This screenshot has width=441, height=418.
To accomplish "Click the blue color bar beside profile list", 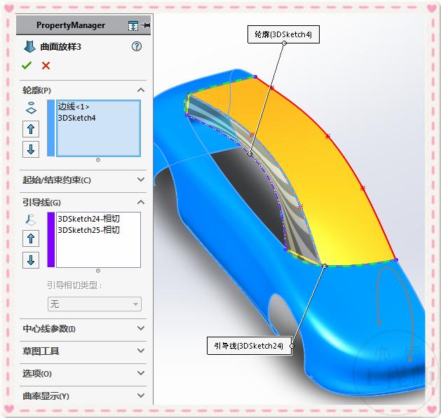I will click(x=51, y=128).
